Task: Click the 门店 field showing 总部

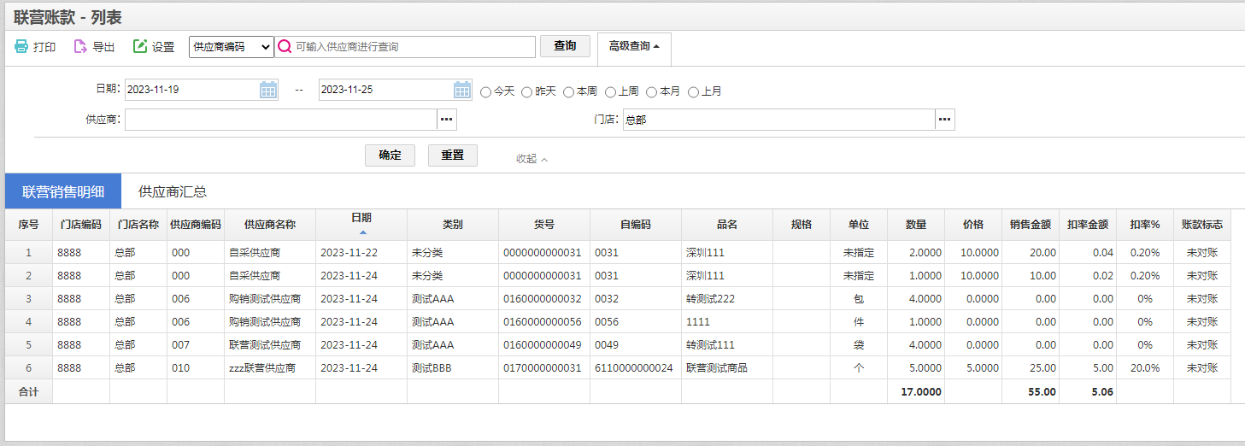Action: click(x=778, y=120)
